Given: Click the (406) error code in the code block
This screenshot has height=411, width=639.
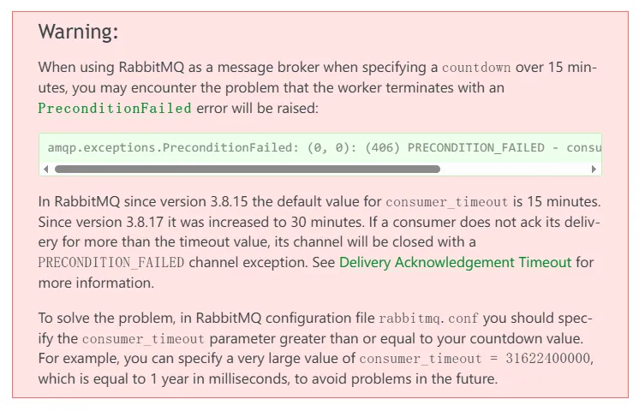Looking at the screenshot, I should (382, 147).
